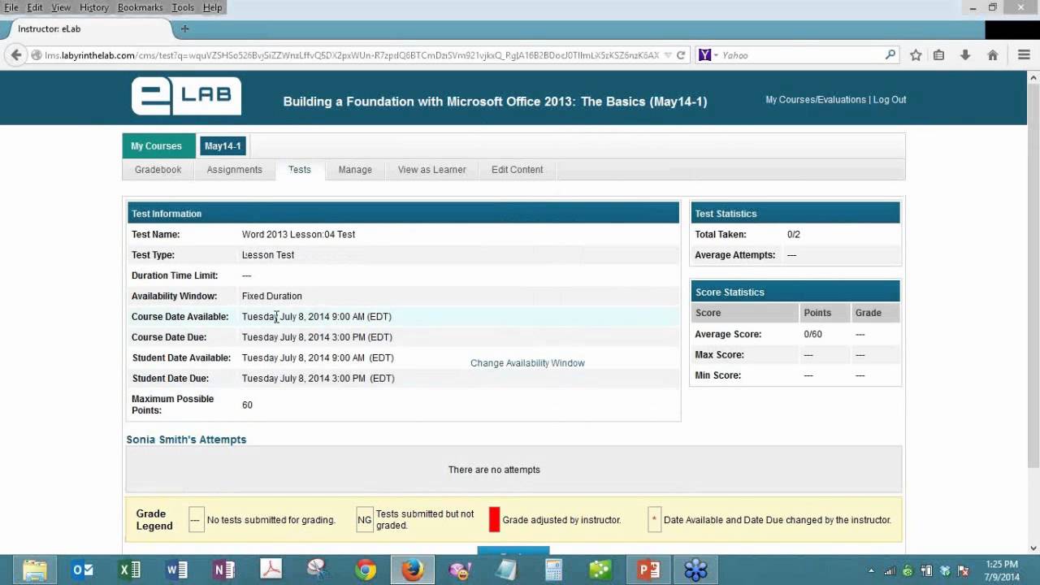Open the File menu
1040x585 pixels.
pos(11,7)
